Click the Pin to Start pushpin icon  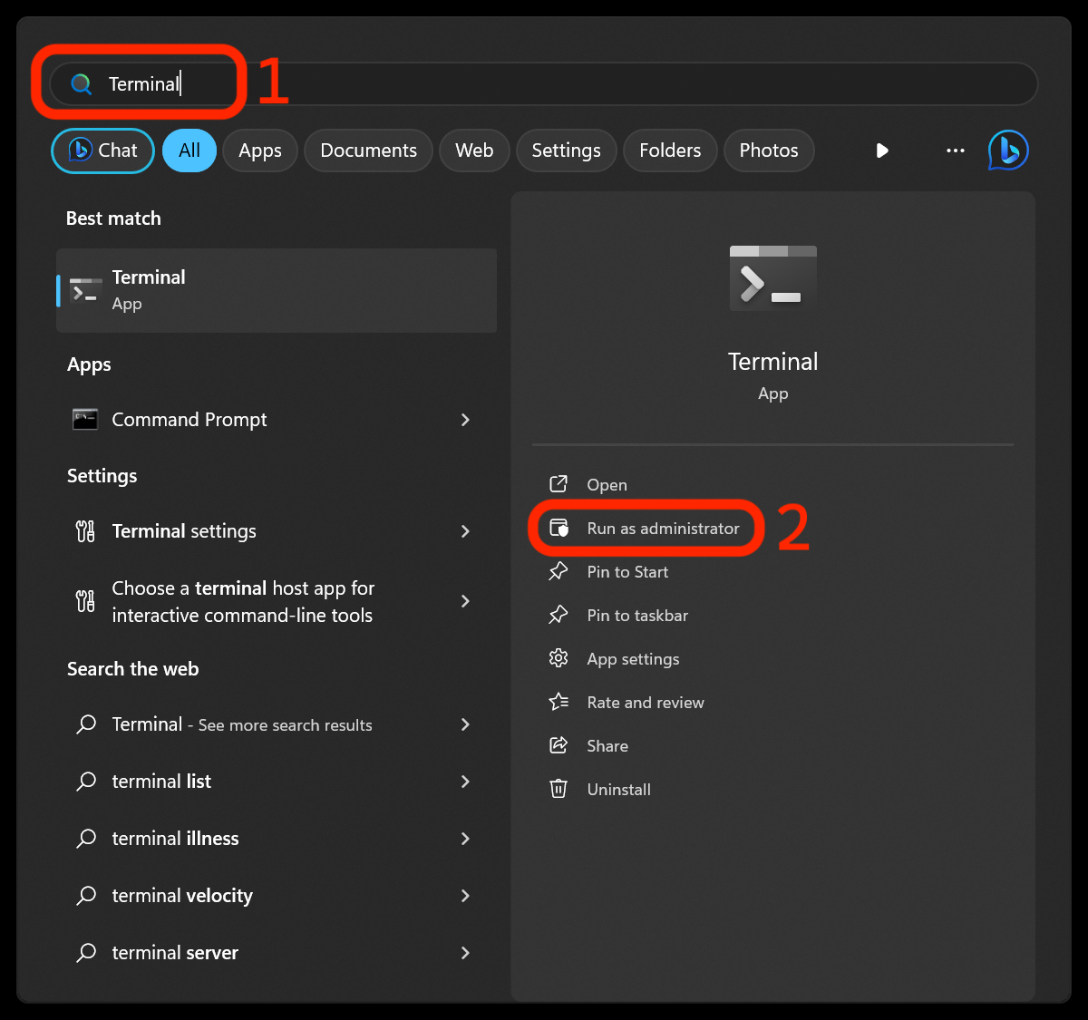point(559,571)
